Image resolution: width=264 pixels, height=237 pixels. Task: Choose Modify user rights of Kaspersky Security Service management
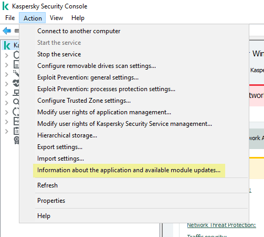click(x=134, y=124)
